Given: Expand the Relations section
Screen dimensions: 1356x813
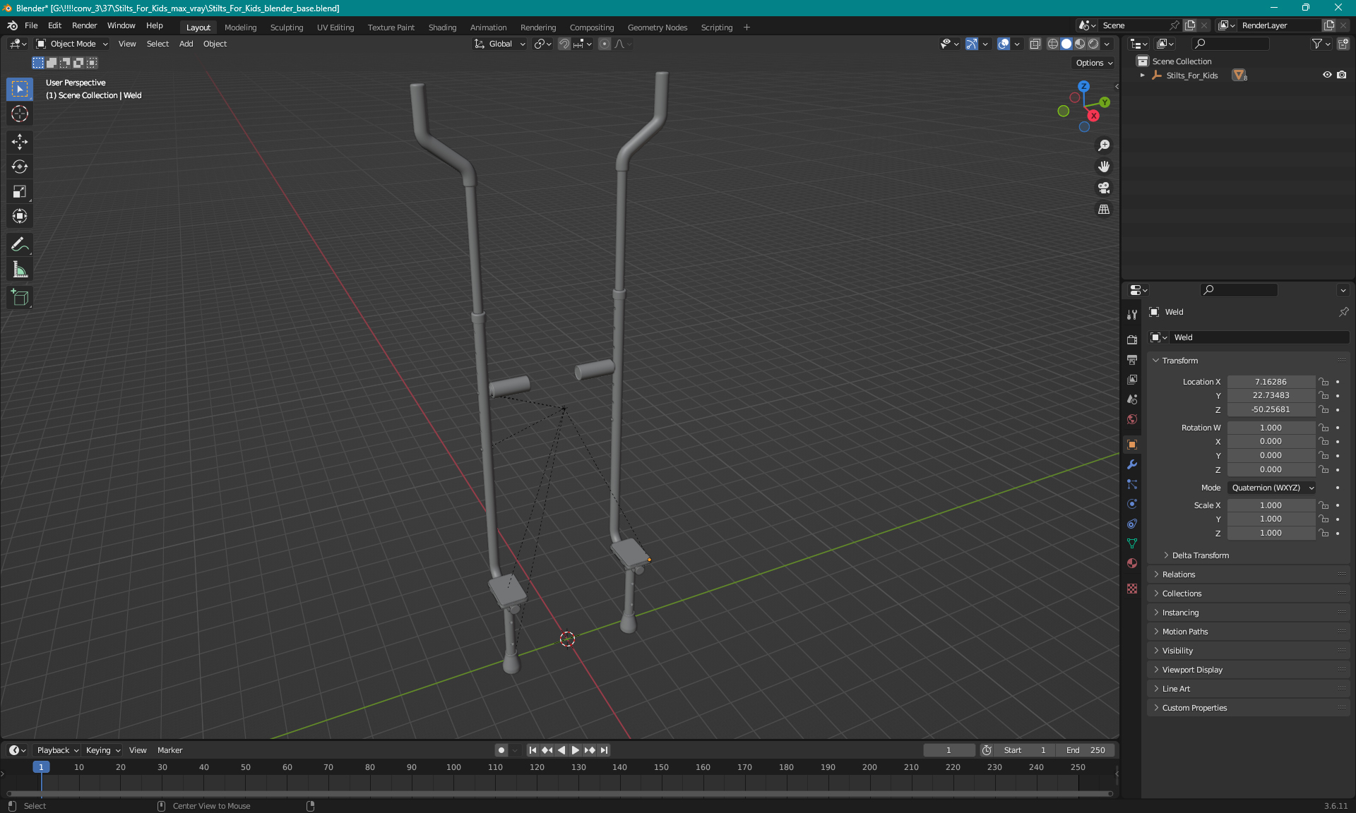Looking at the screenshot, I should click(x=1179, y=574).
